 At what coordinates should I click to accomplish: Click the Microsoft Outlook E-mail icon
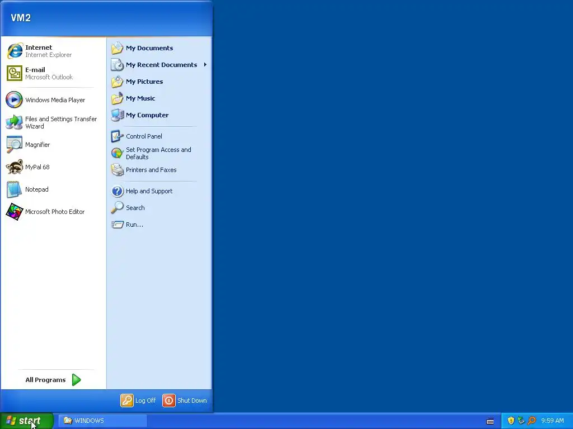tap(15, 73)
